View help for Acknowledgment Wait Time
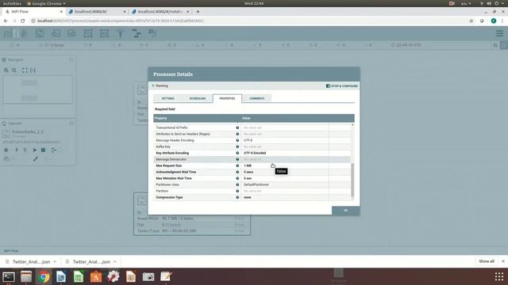This screenshot has height=285, width=508. click(x=237, y=172)
